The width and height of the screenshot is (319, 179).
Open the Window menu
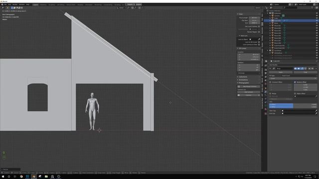21,4
